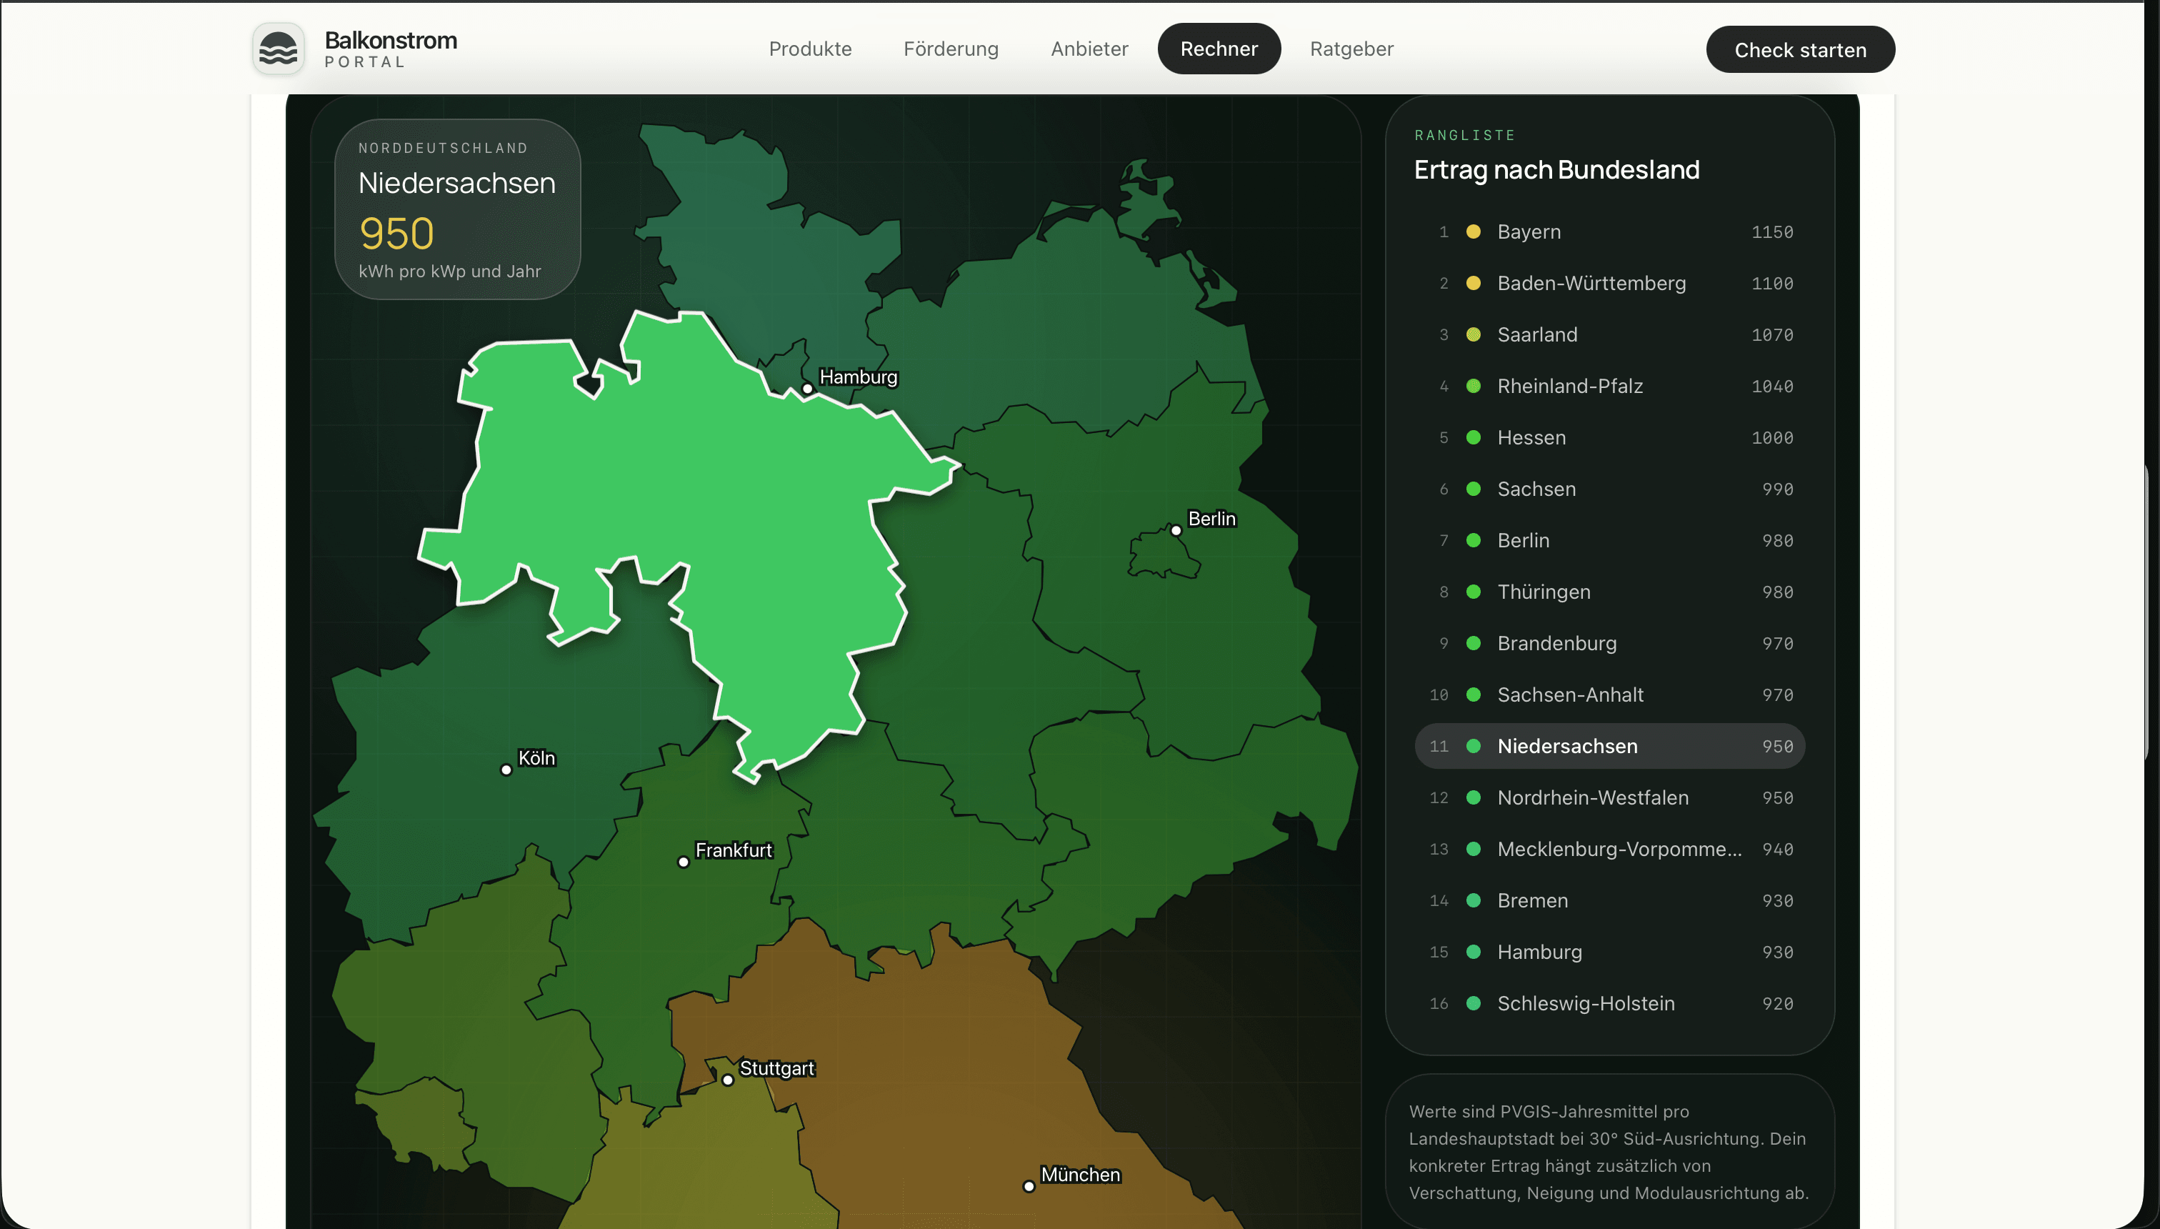
Task: Click the Bayern value 1150
Action: click(1772, 232)
